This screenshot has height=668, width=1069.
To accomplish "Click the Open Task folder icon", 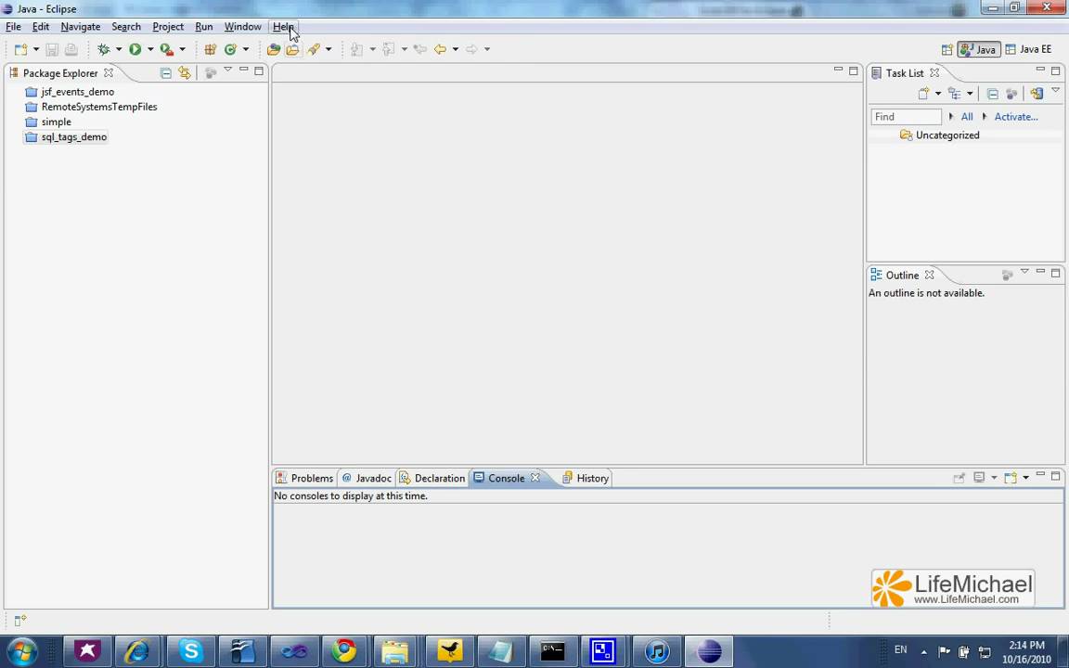I will tap(292, 49).
